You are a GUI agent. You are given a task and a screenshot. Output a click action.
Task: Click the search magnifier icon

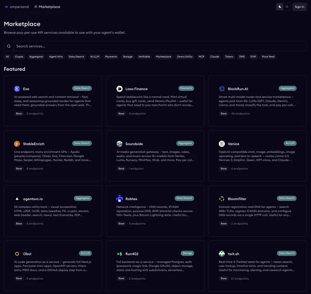coord(9,46)
